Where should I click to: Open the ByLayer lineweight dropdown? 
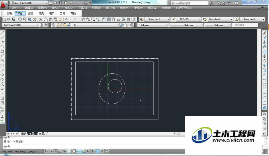[x=218, y=25]
